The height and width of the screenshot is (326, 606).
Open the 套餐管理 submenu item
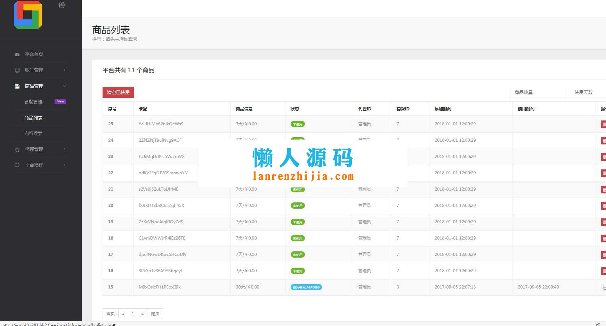click(33, 102)
